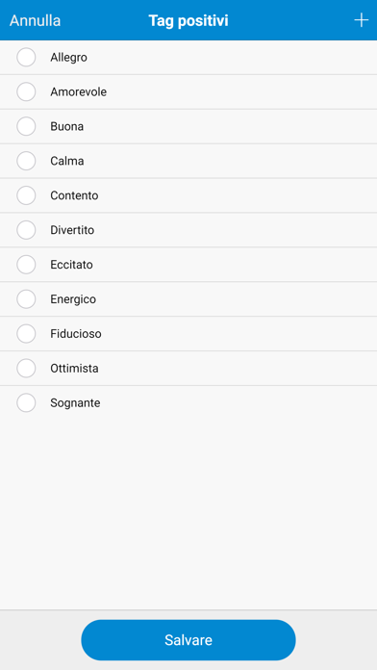The image size is (377, 670).
Task: Mark the Contento tag option
Action: pos(26,195)
